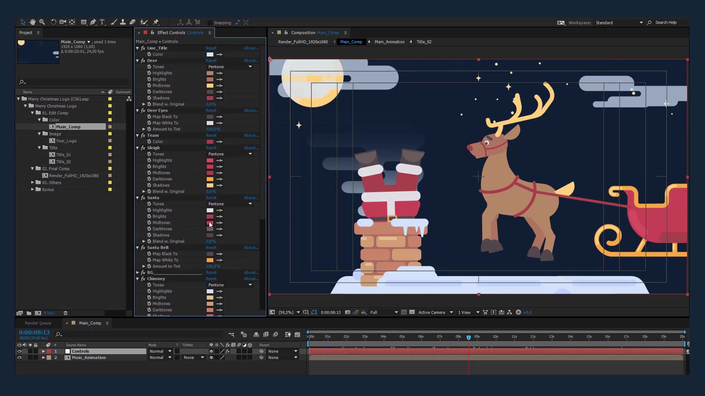Open the Project panel menu

point(38,33)
